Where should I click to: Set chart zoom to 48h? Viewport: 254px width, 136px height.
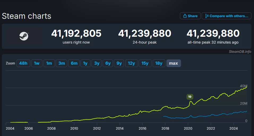(x=23, y=63)
